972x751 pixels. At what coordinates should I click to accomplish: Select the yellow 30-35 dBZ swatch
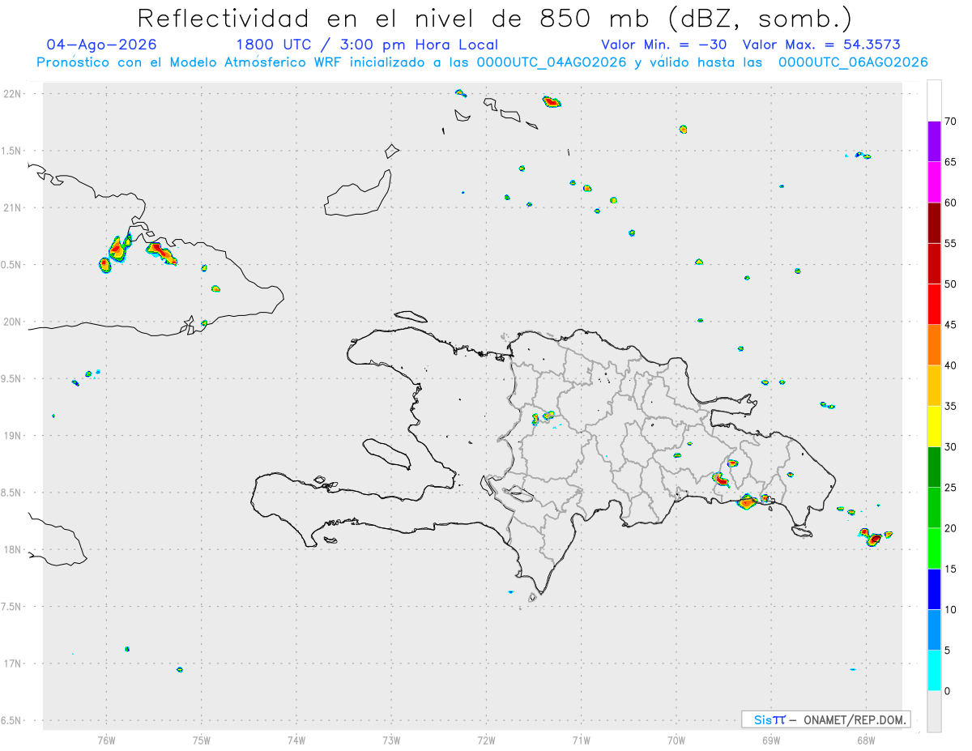[x=934, y=426]
